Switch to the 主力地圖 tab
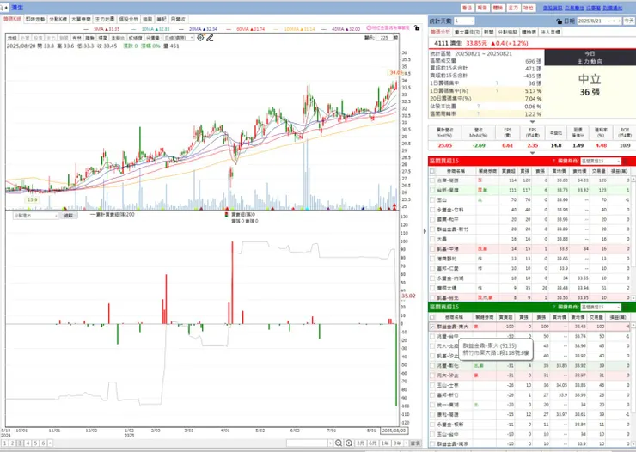Viewport: 636px width, 452px height. click(105, 19)
